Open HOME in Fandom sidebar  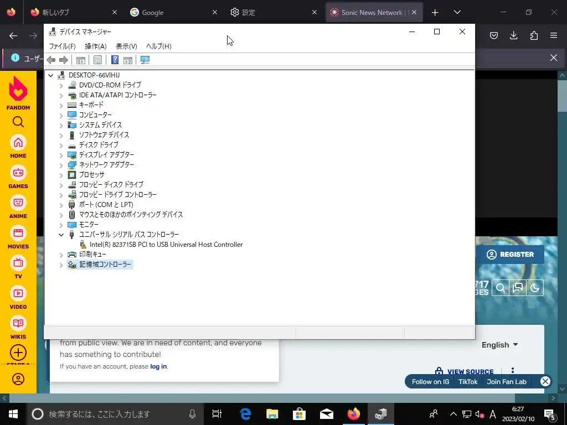(x=18, y=147)
